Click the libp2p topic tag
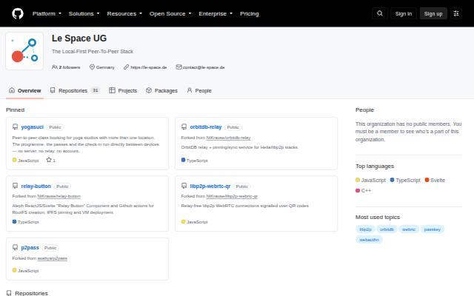 (365, 229)
